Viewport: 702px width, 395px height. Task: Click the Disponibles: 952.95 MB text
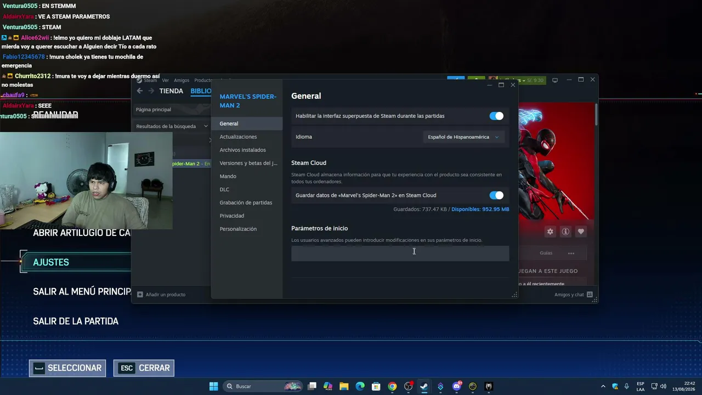(480, 209)
